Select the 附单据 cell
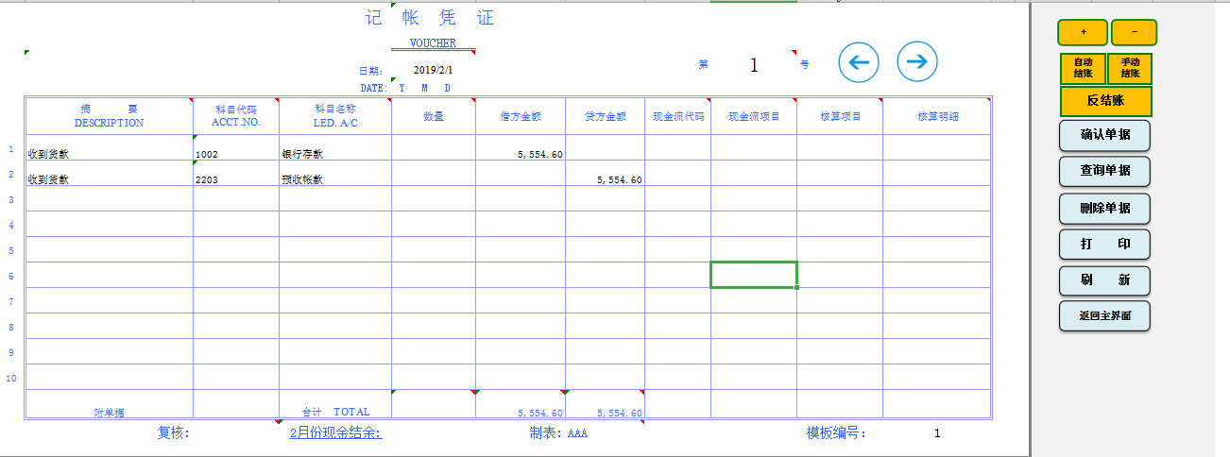 coord(109,404)
